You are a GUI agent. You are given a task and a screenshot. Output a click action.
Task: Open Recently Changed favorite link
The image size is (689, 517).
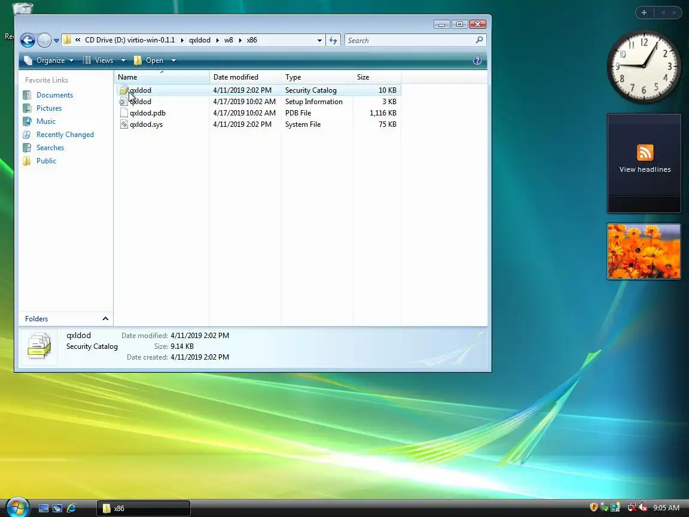65,135
